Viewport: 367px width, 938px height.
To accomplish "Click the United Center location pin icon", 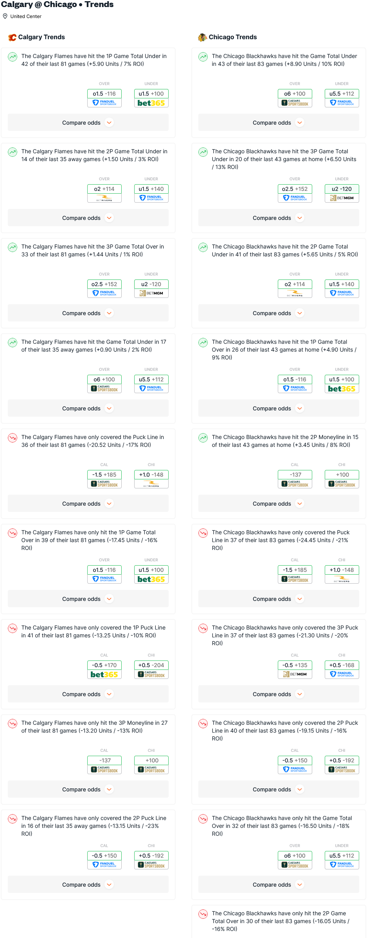I will [x=5, y=16].
